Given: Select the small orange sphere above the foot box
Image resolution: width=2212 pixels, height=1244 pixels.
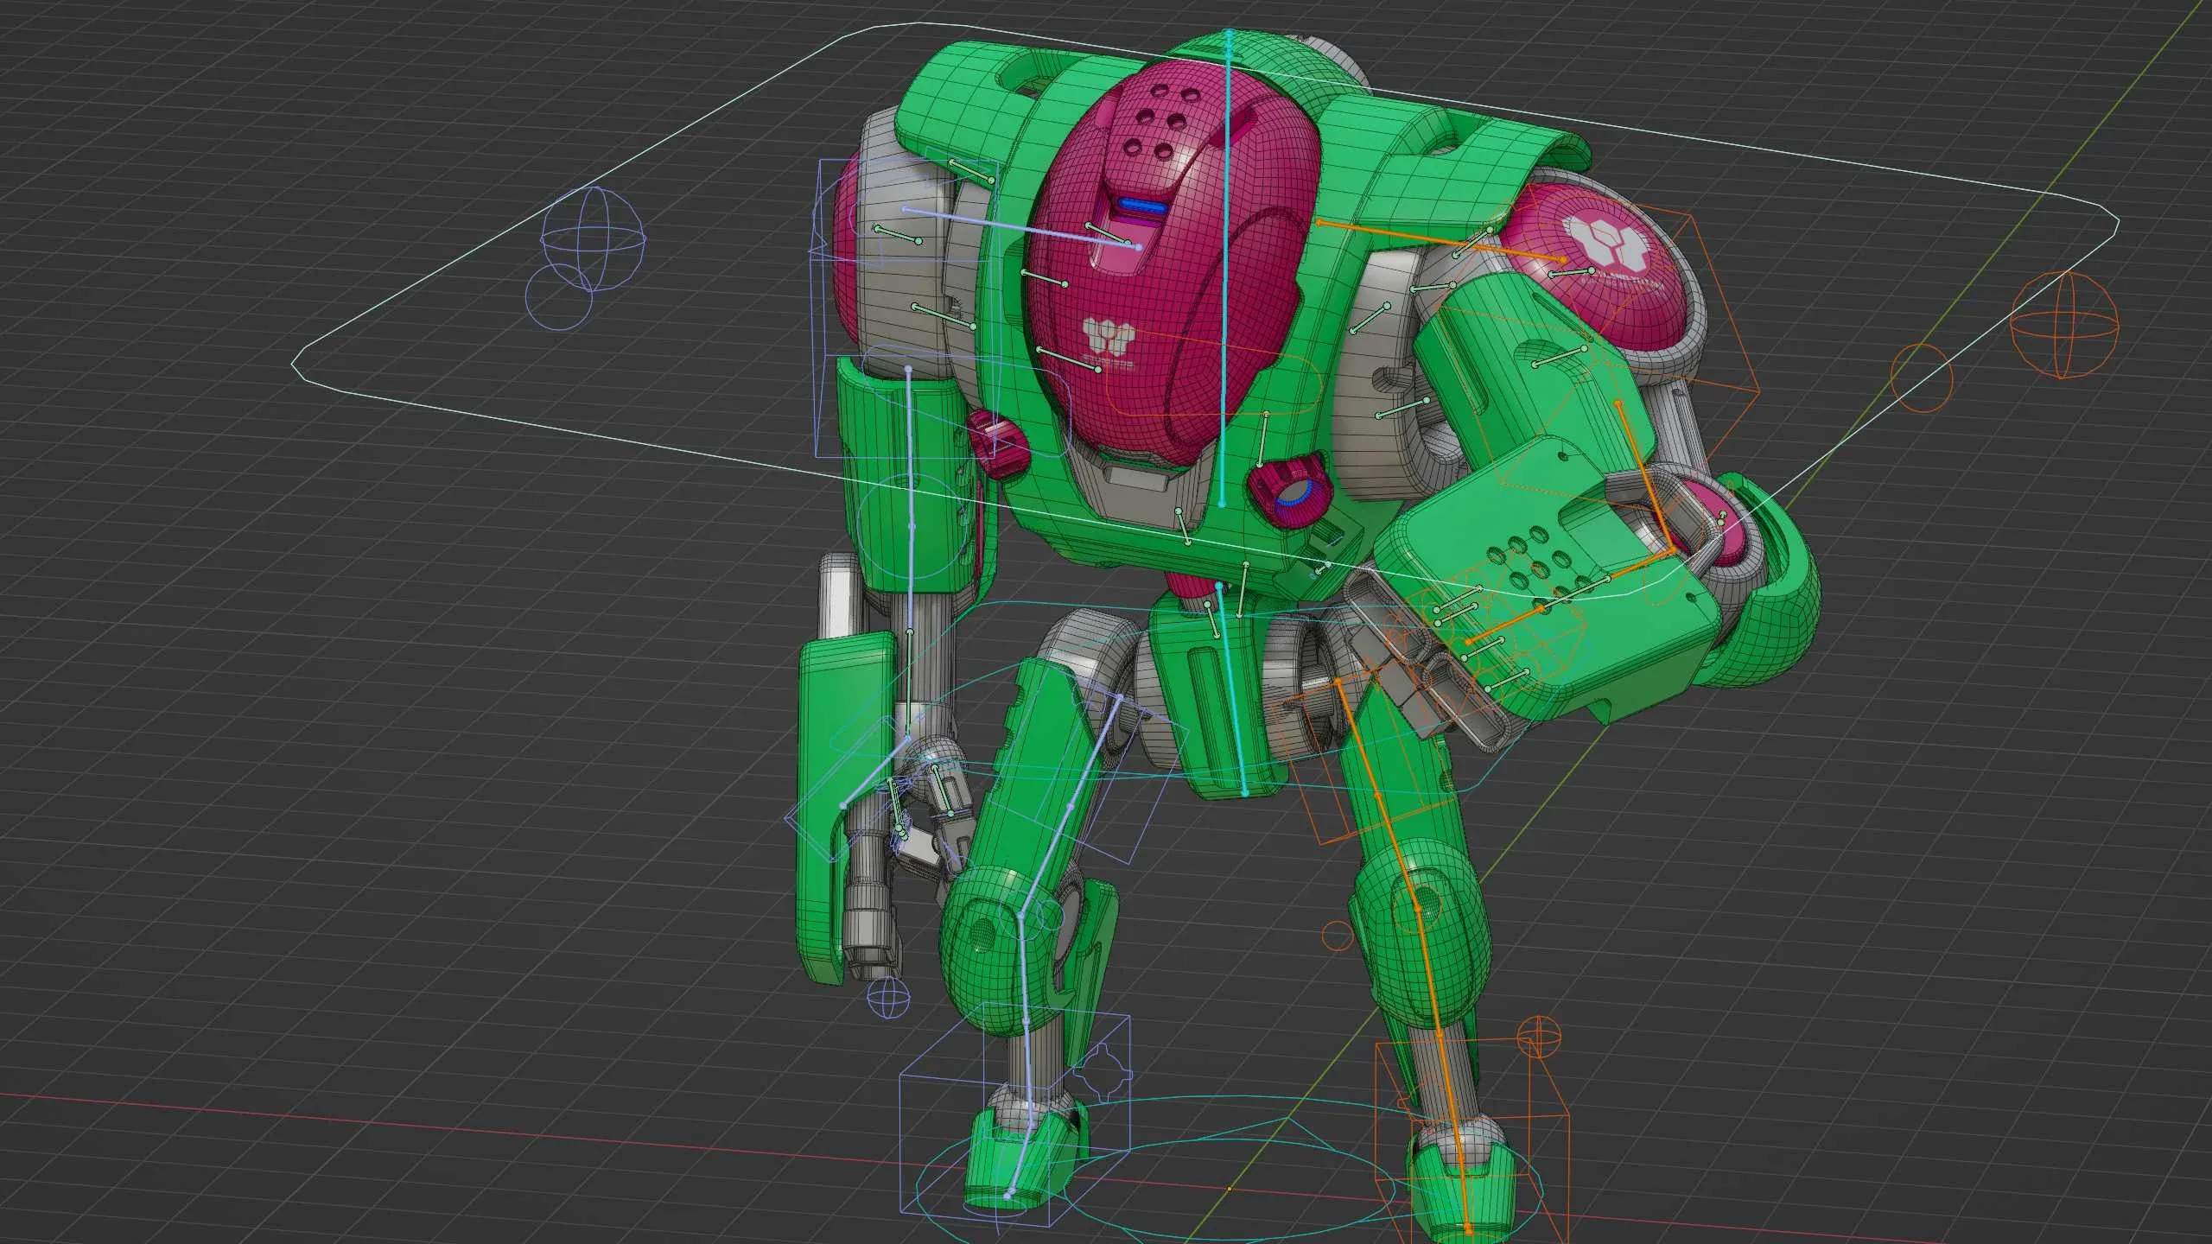Looking at the screenshot, I should [1540, 1037].
